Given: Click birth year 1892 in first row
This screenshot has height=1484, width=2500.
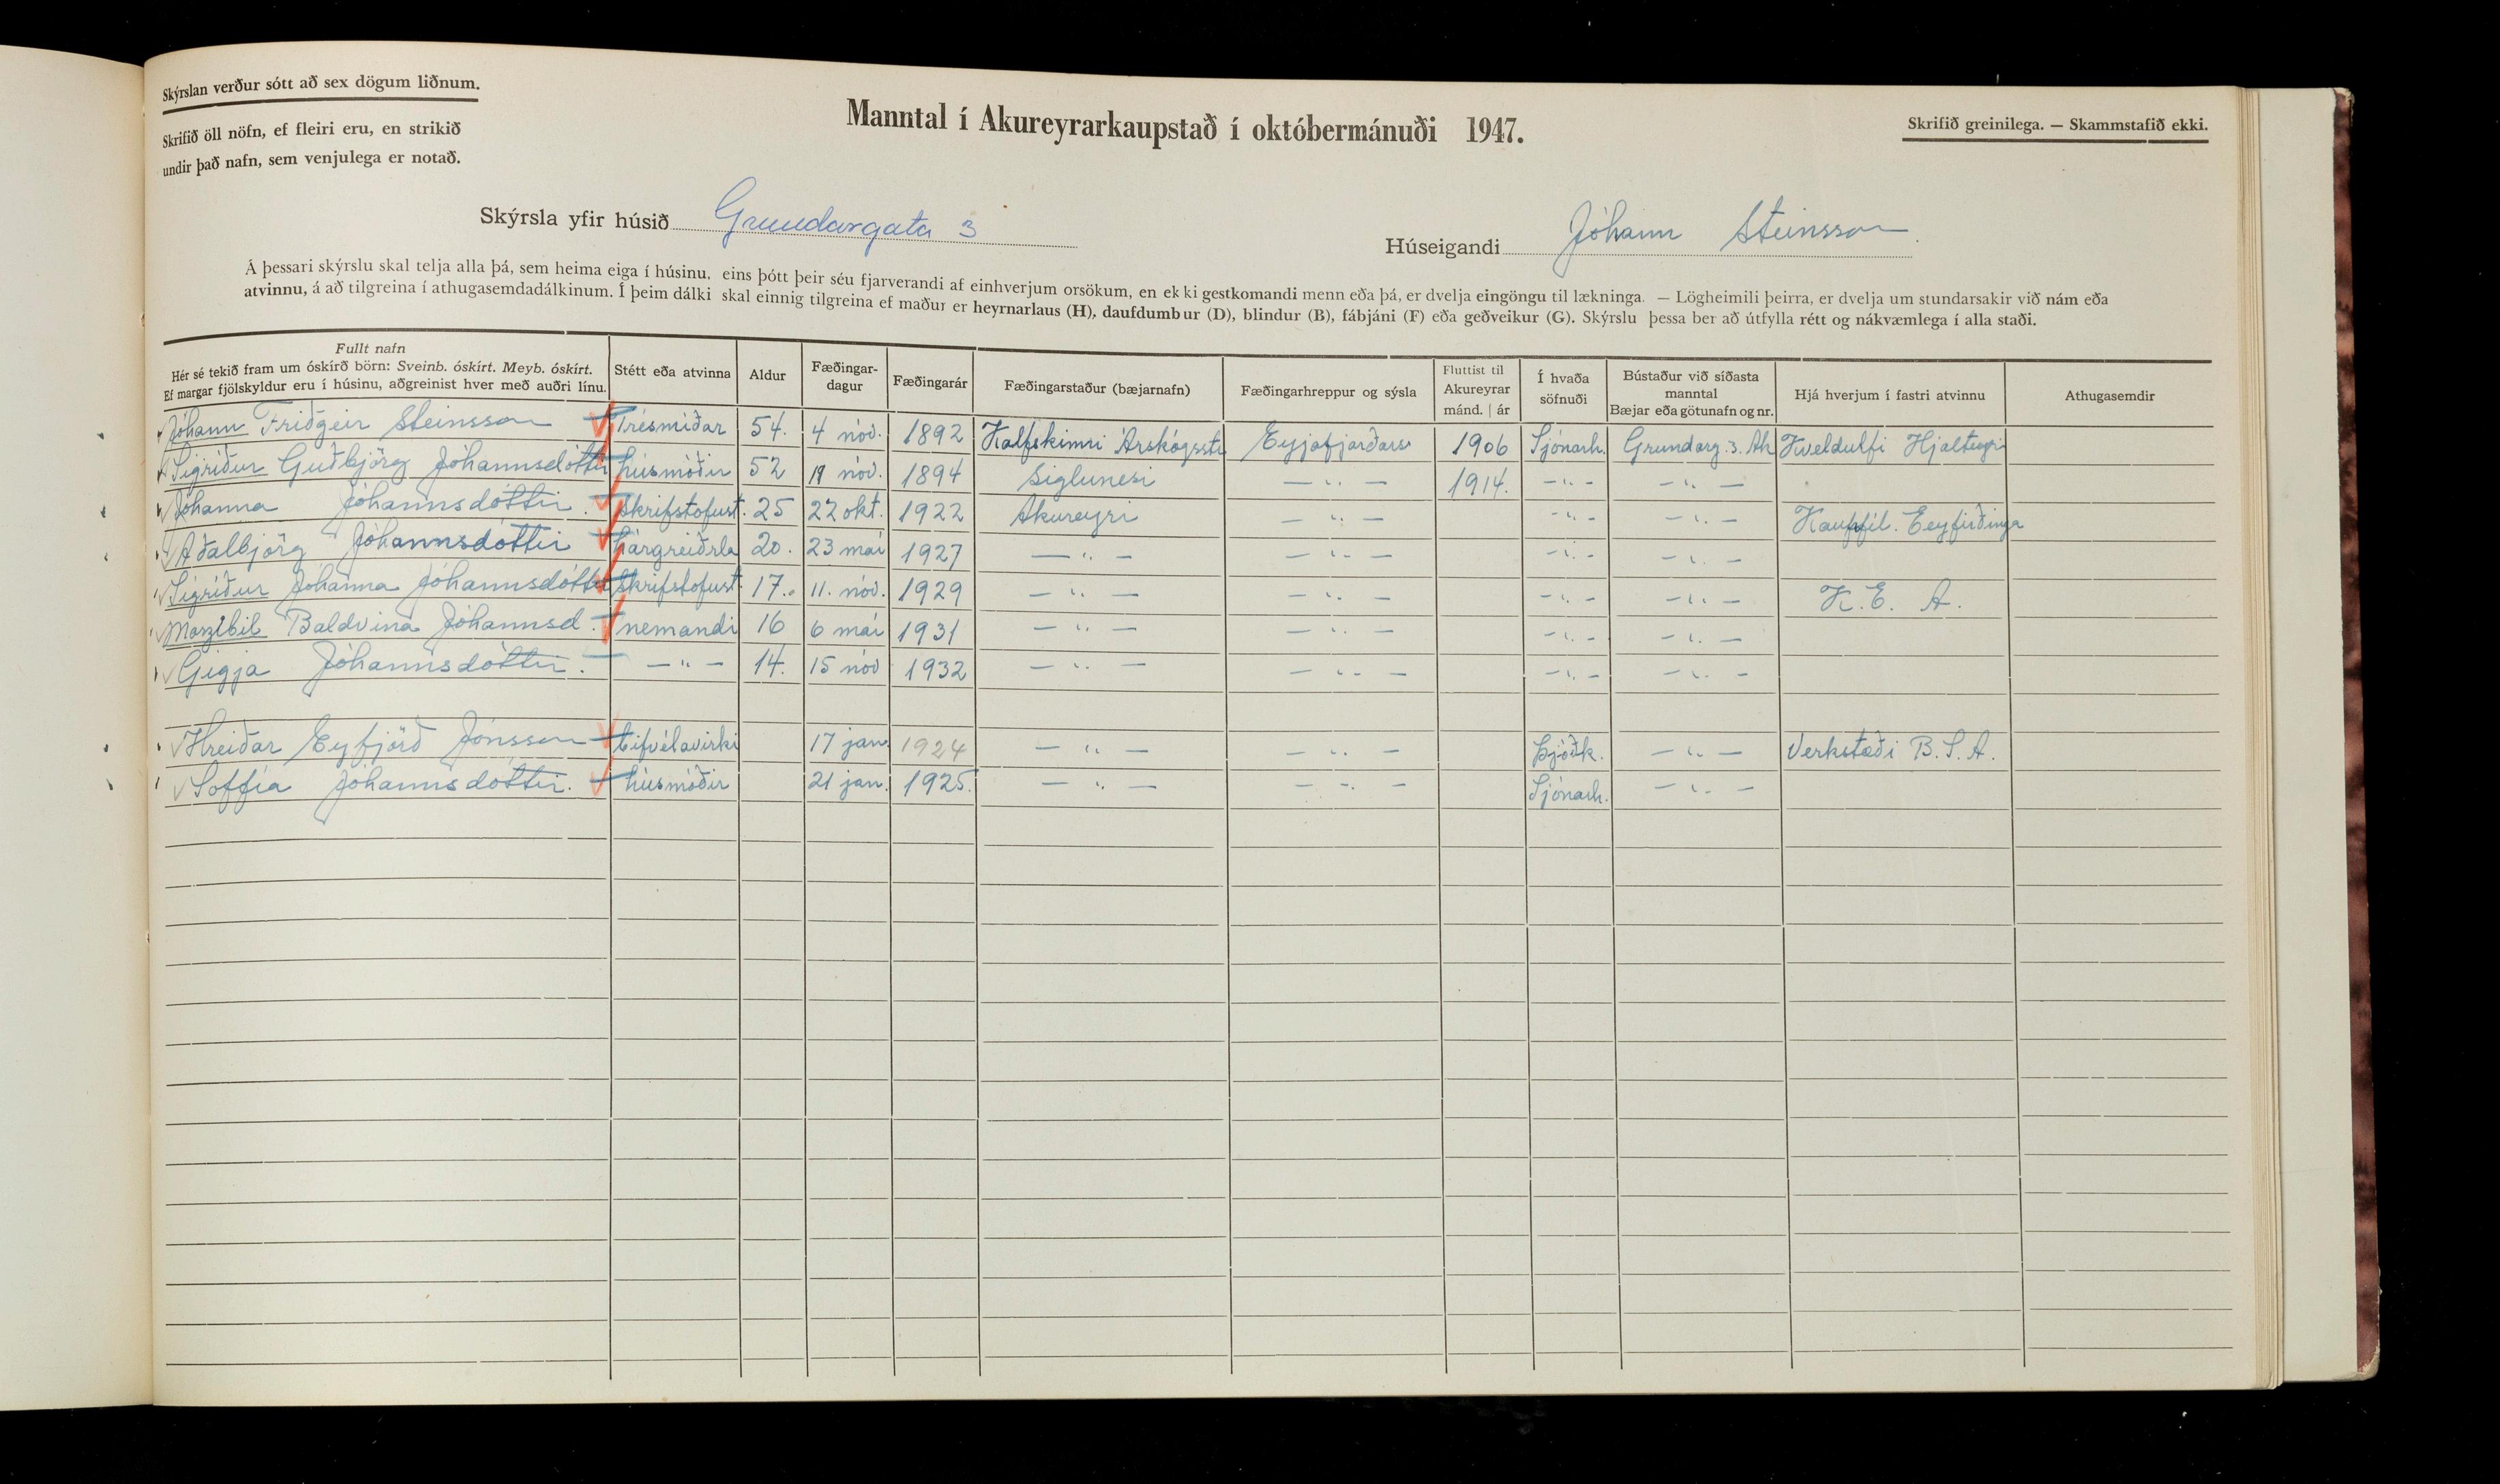Looking at the screenshot, I should pyautogui.click(x=932, y=434).
